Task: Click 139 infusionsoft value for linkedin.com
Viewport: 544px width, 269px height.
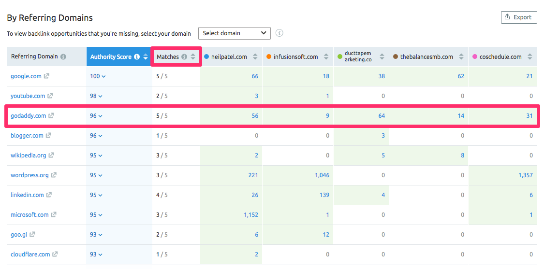Action: [324, 195]
